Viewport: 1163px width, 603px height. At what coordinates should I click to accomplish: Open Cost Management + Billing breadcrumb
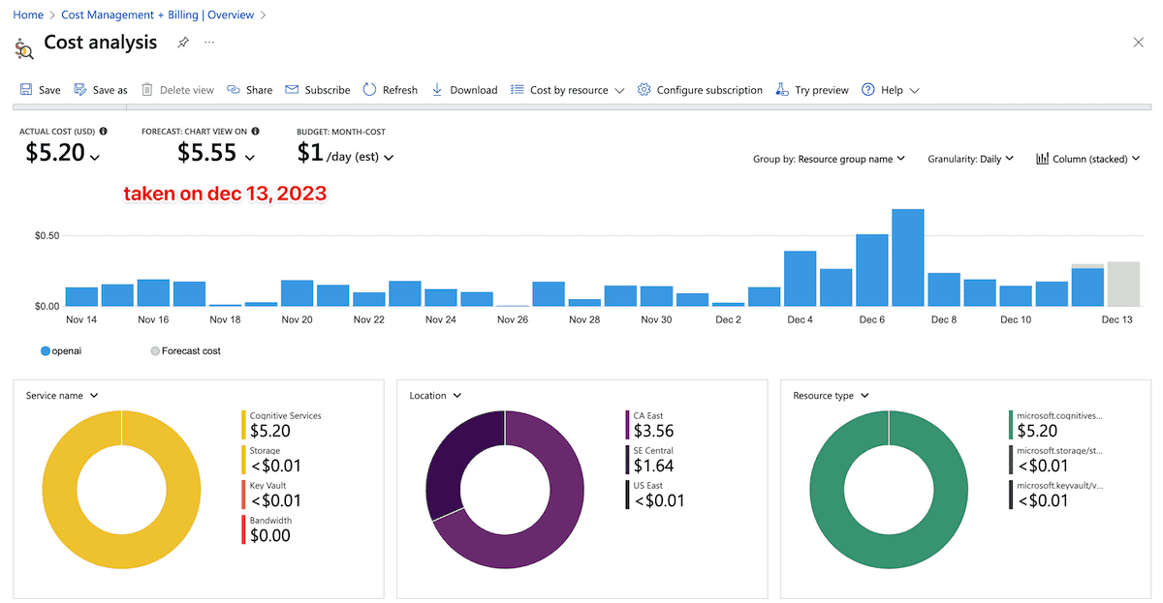[x=157, y=15]
